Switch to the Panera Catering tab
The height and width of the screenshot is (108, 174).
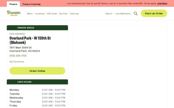(32, 4)
